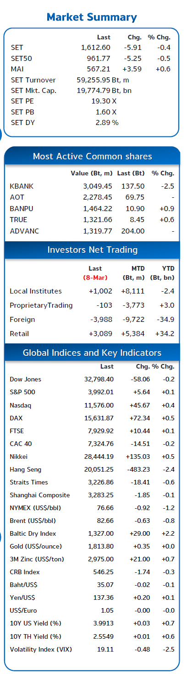
Task: Select the SET50 index value
Action: pos(99,58)
